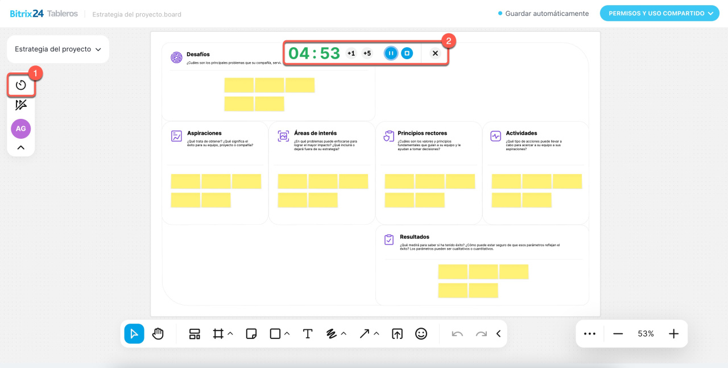The image size is (728, 368).
Task: Select the arrow cursor tool
Action: (x=134, y=334)
